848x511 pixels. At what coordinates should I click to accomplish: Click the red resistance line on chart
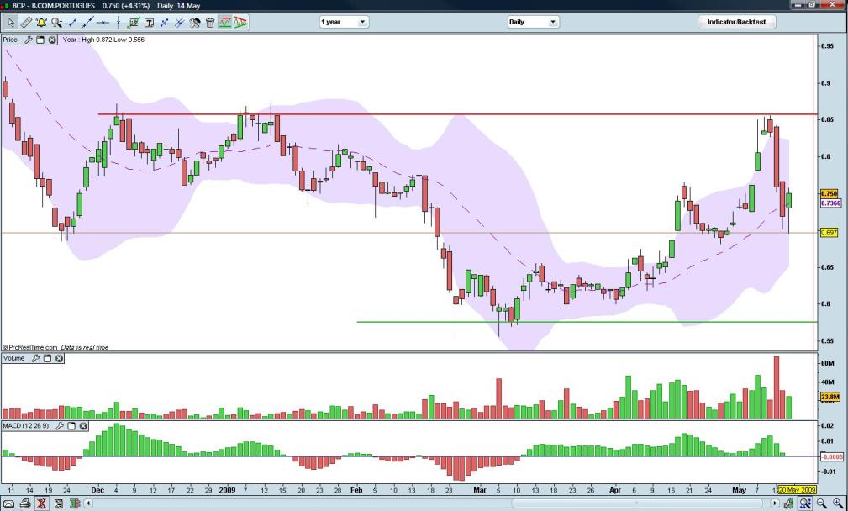tap(457, 114)
